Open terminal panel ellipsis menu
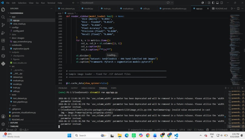 232,88
